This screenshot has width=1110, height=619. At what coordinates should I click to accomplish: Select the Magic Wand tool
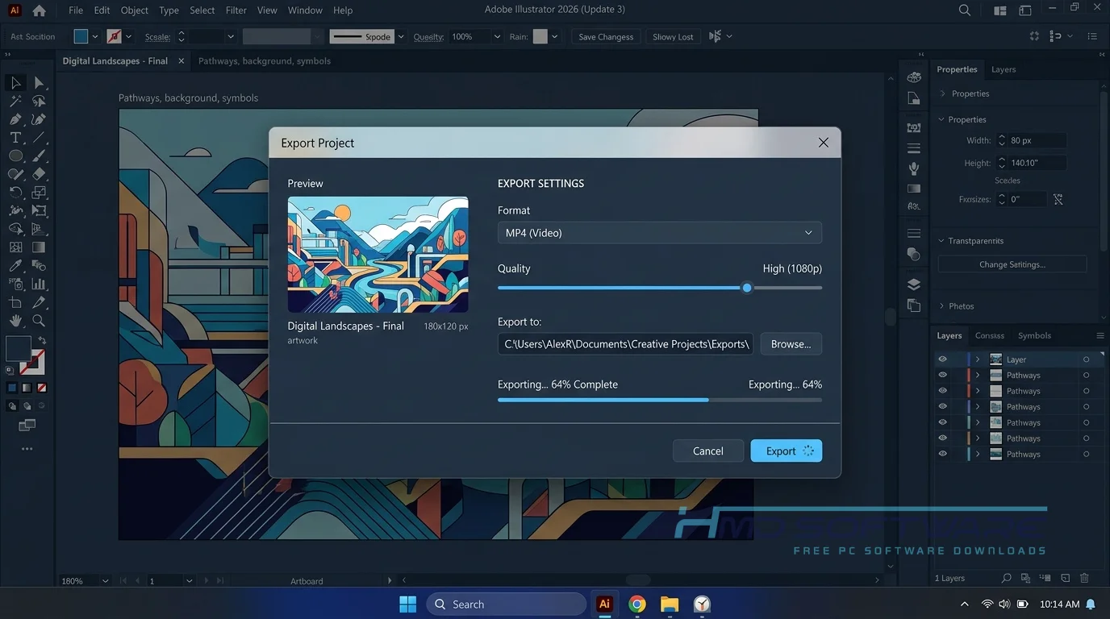(15, 101)
